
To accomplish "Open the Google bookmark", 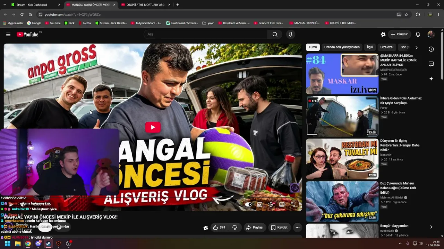I will 34,23.
